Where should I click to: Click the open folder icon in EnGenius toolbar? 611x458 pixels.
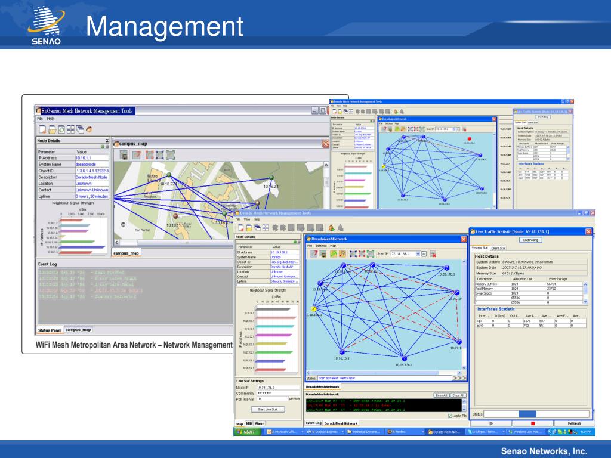53,129
